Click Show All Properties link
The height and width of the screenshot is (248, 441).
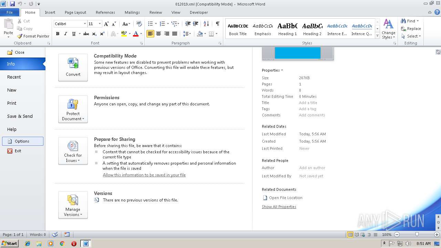click(279, 207)
